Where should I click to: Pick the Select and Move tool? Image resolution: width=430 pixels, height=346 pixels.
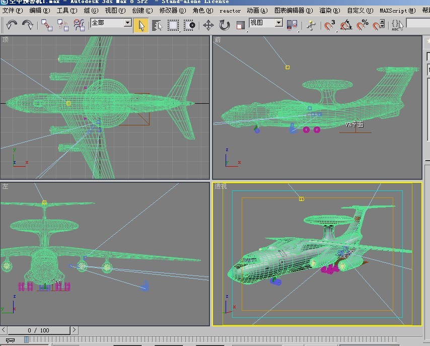coord(208,25)
